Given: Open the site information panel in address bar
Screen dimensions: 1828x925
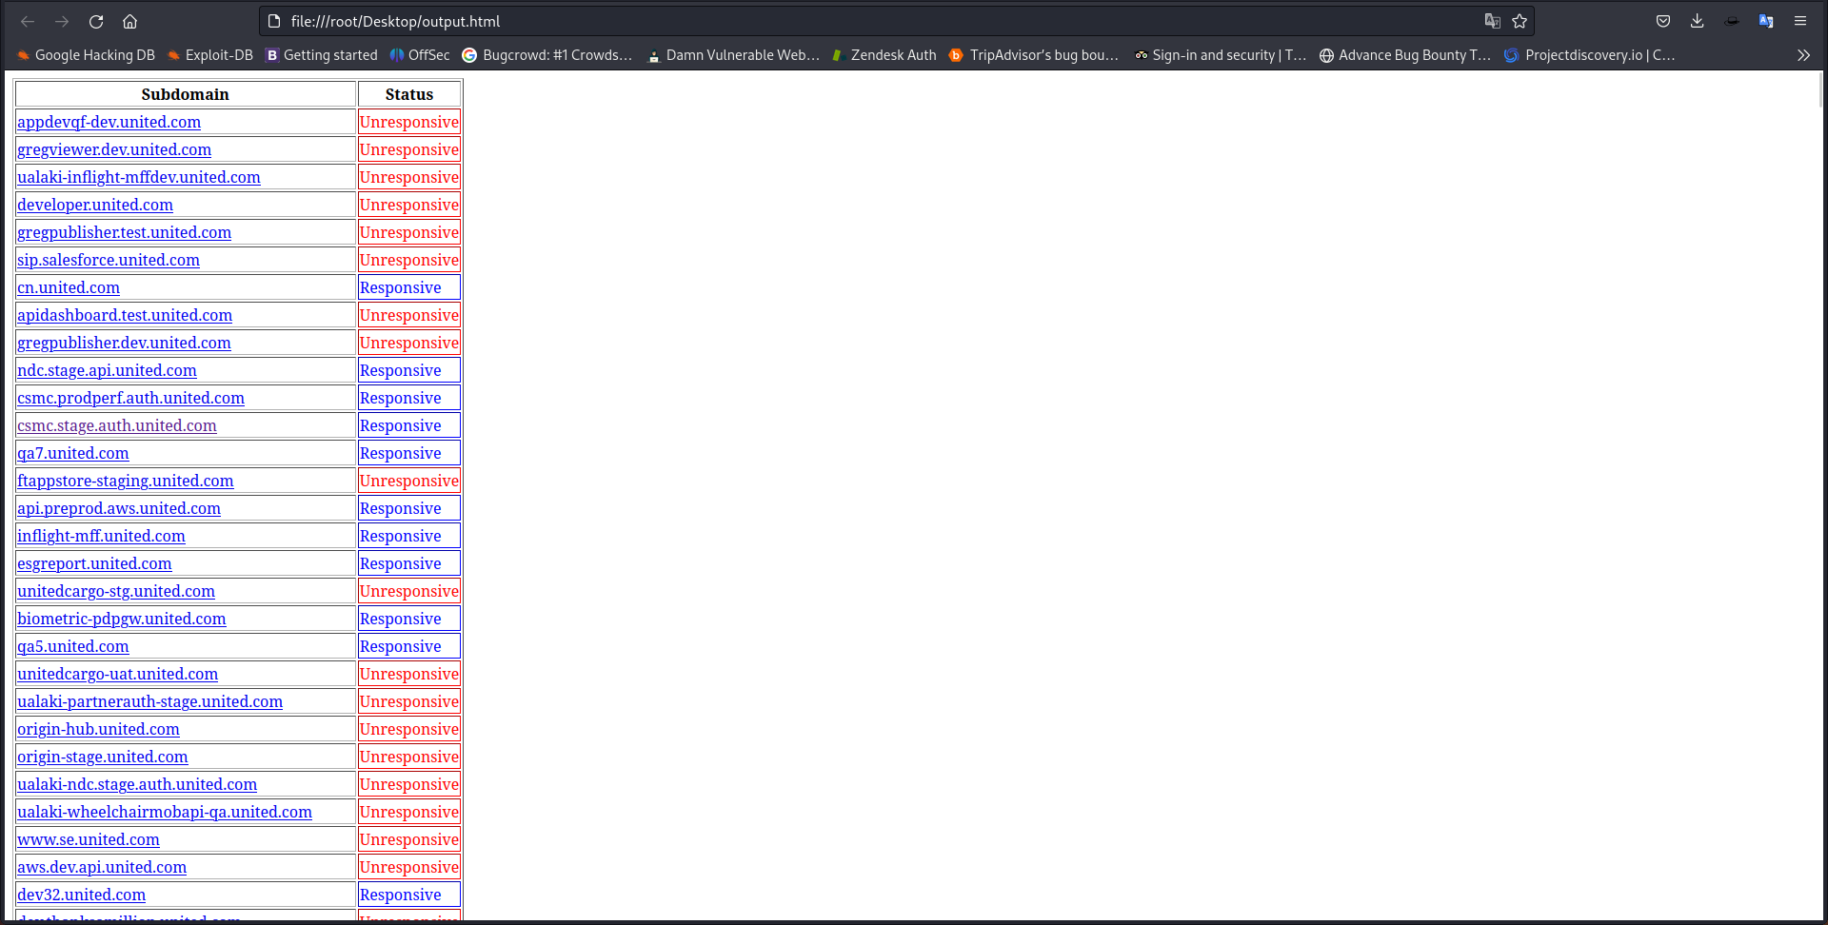Looking at the screenshot, I should [273, 21].
